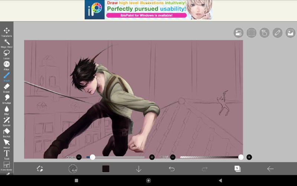Screen dimensions: 297x186
Task: Tap the Android recent apps square button
Action: tap(76, 180)
